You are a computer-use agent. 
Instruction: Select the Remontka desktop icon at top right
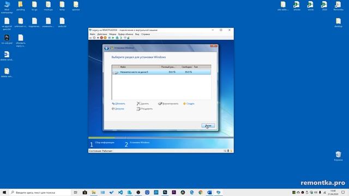338,6
